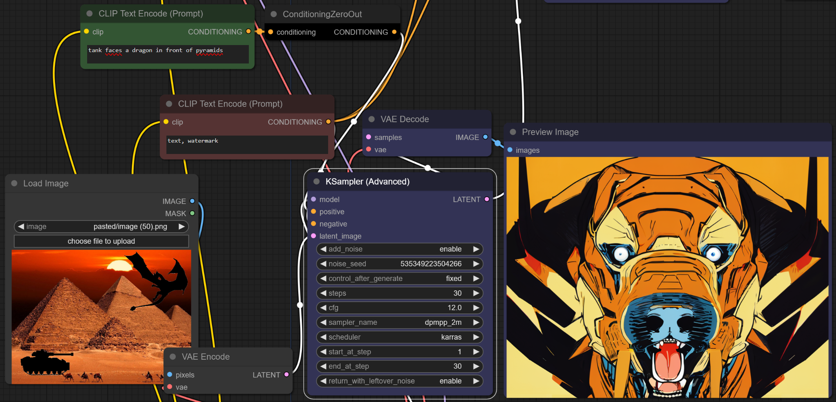Open the sampler_name dpmpp_2m dropdown
Screen dimensions: 836x402
pos(399,322)
